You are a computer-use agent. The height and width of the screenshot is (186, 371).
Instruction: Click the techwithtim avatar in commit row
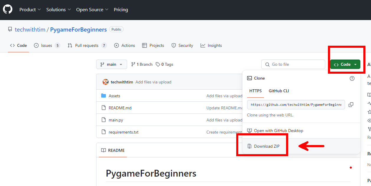pyautogui.click(x=105, y=82)
